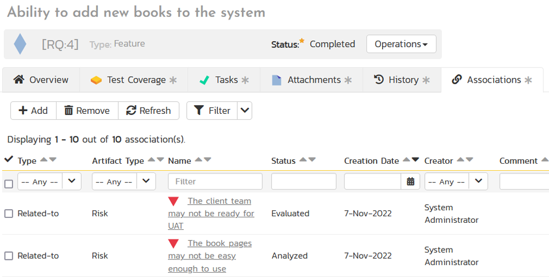The height and width of the screenshot is (277, 549).
Task: Open the Creator filter dropdown
Action: (x=478, y=181)
